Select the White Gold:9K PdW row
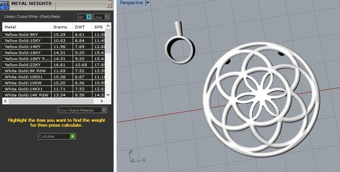This screenshot has width=340, height=172. [54, 71]
